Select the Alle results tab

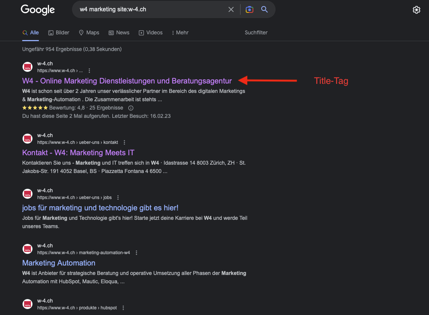tap(31, 32)
